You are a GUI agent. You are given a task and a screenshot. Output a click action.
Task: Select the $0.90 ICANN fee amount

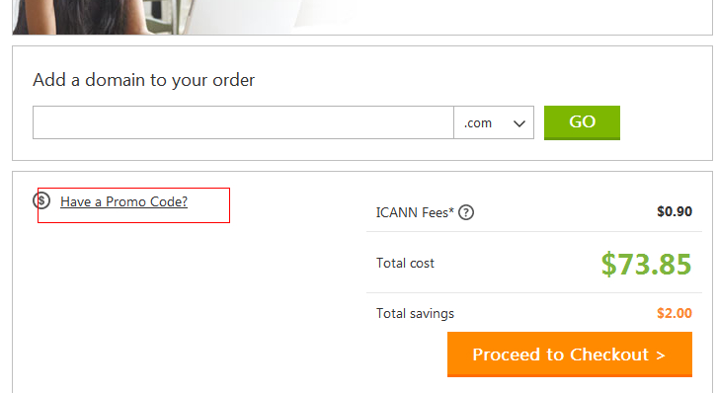tap(675, 211)
